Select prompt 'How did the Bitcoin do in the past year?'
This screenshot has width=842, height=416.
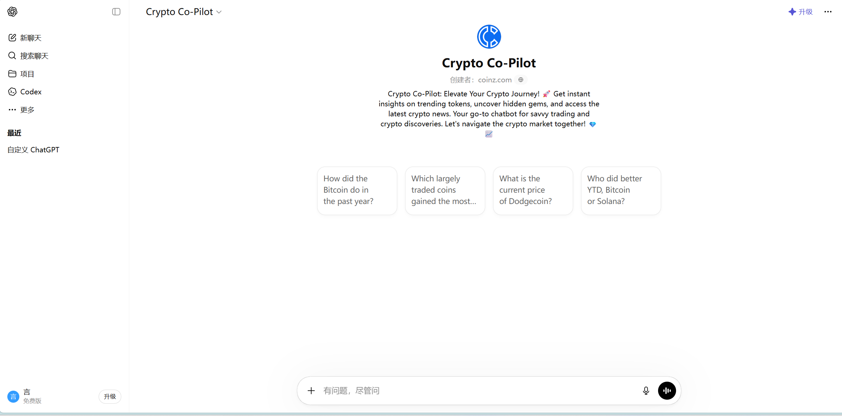click(357, 191)
